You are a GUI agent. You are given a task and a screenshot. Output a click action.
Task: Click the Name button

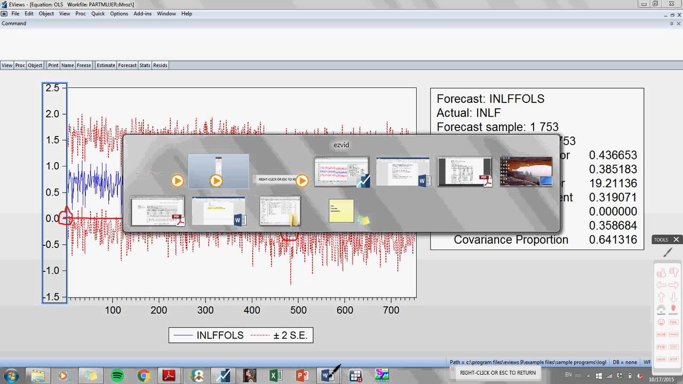(68, 66)
